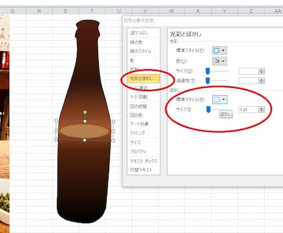This screenshot has width=283, height=233.
Task: Decrease glow size with spinner down arrow
Action: tap(262, 72)
